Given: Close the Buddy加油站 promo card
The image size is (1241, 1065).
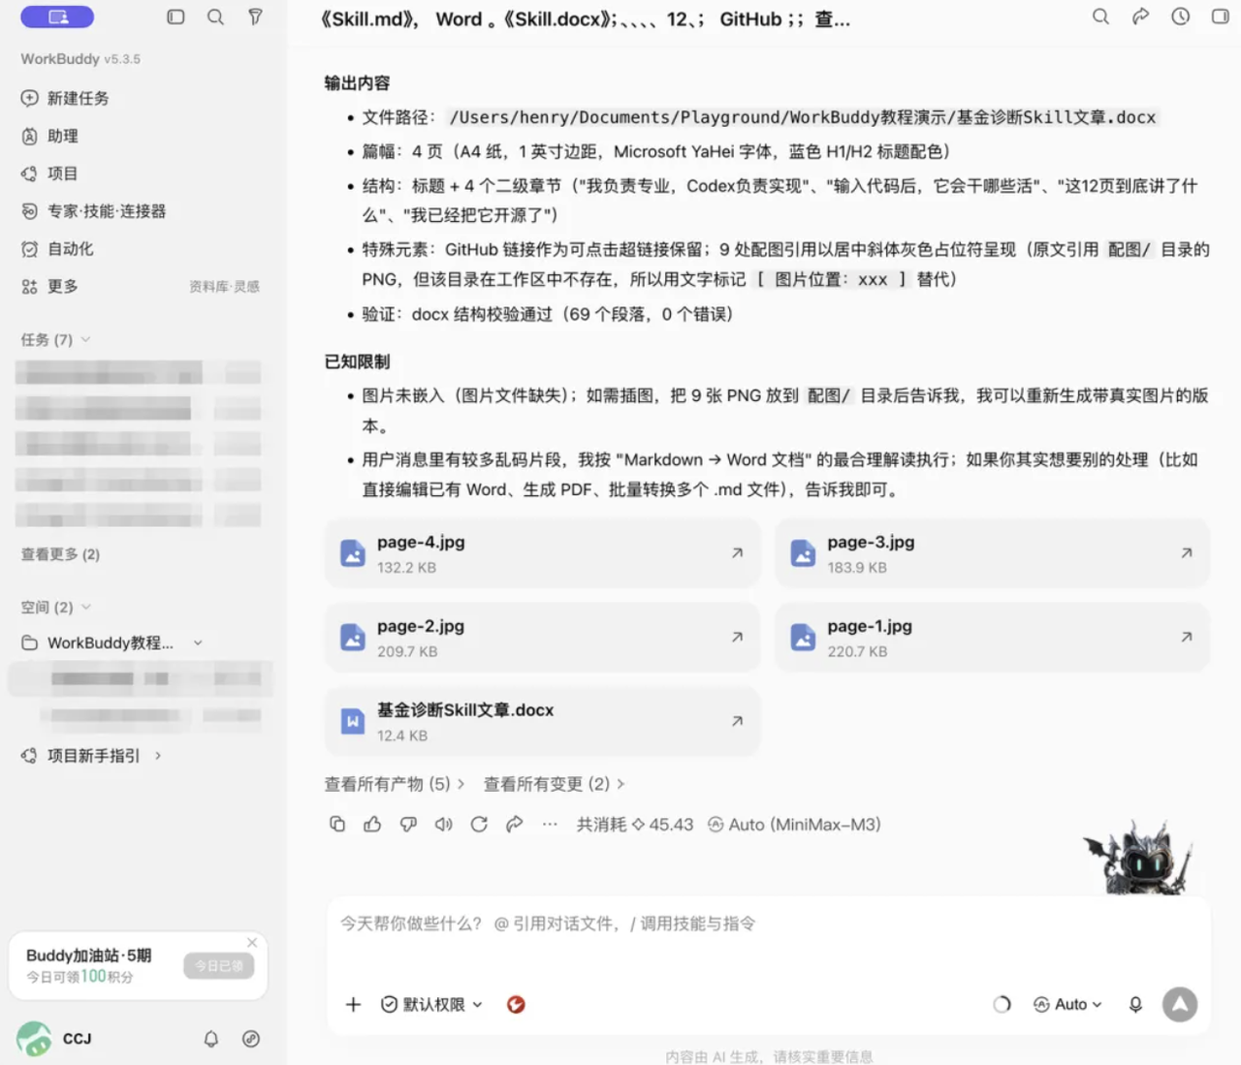Looking at the screenshot, I should point(252,942).
